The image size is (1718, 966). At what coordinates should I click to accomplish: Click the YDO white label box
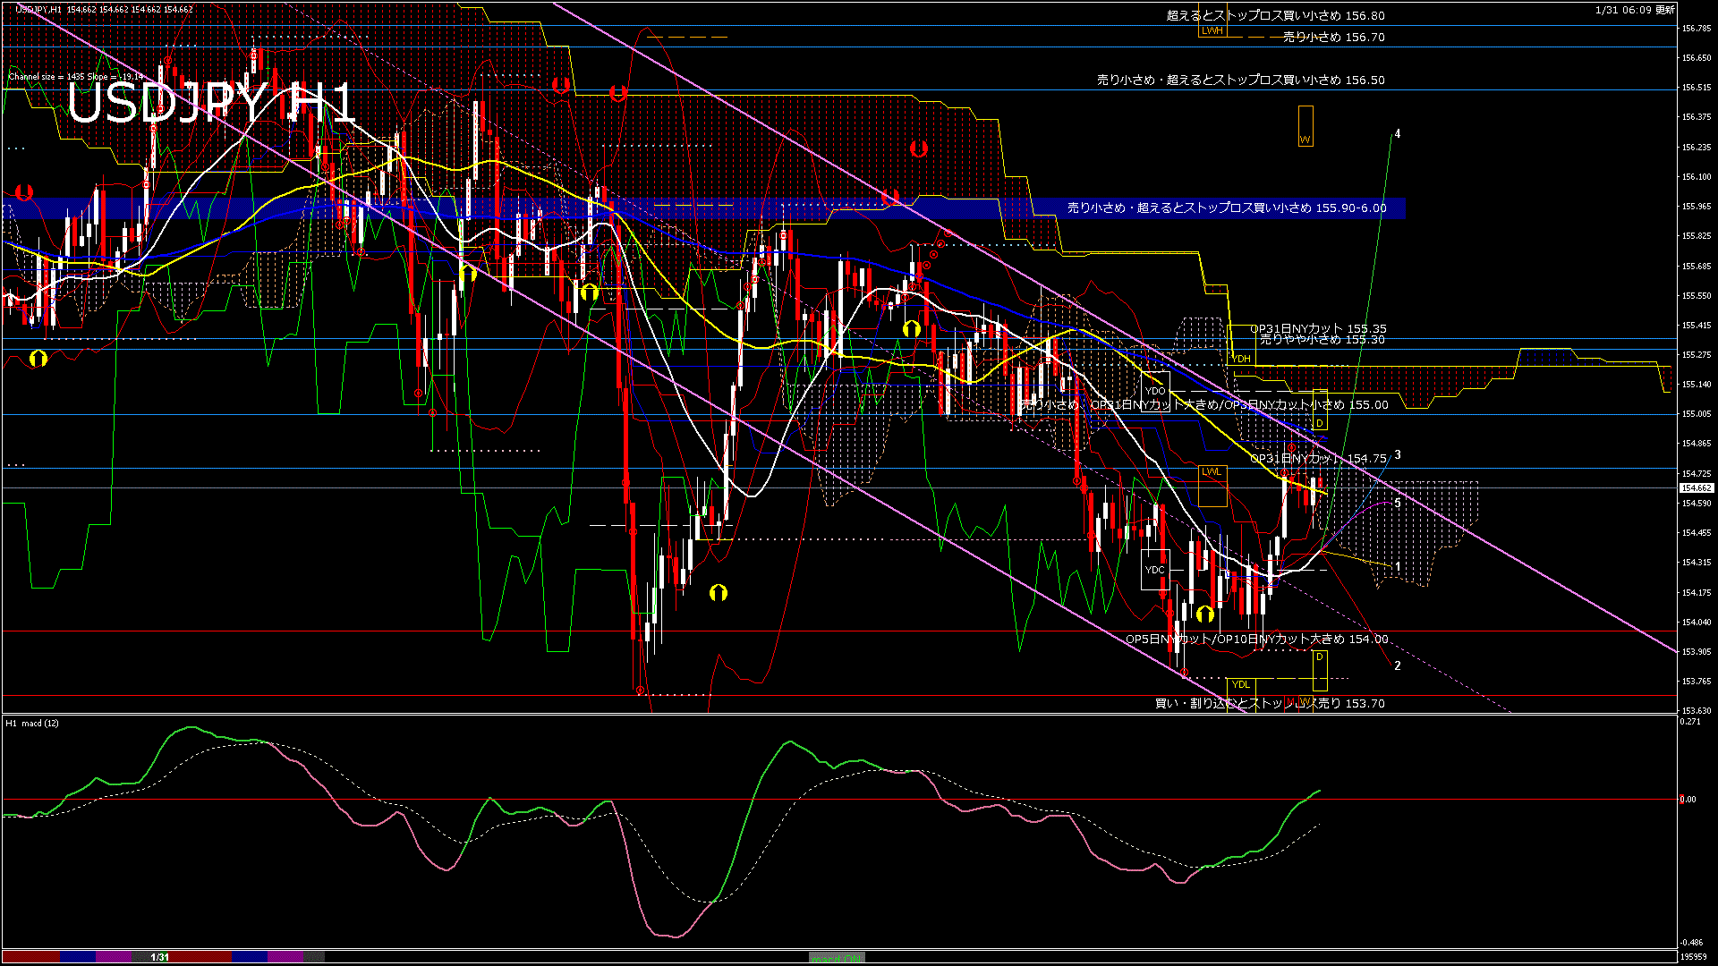tap(1155, 391)
